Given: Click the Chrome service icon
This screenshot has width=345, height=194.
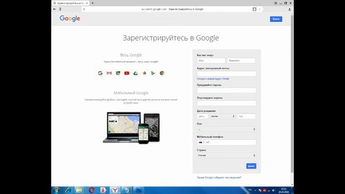Looking at the screenshot, I should 162,73.
